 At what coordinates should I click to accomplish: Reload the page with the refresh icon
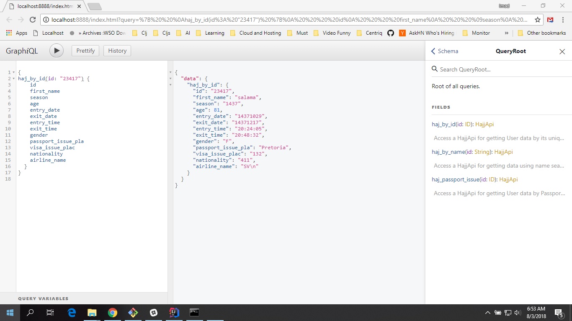click(33, 20)
